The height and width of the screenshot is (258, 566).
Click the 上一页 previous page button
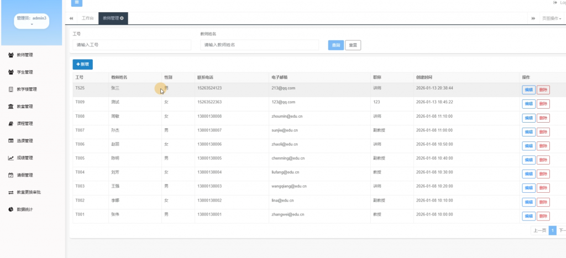click(539, 230)
